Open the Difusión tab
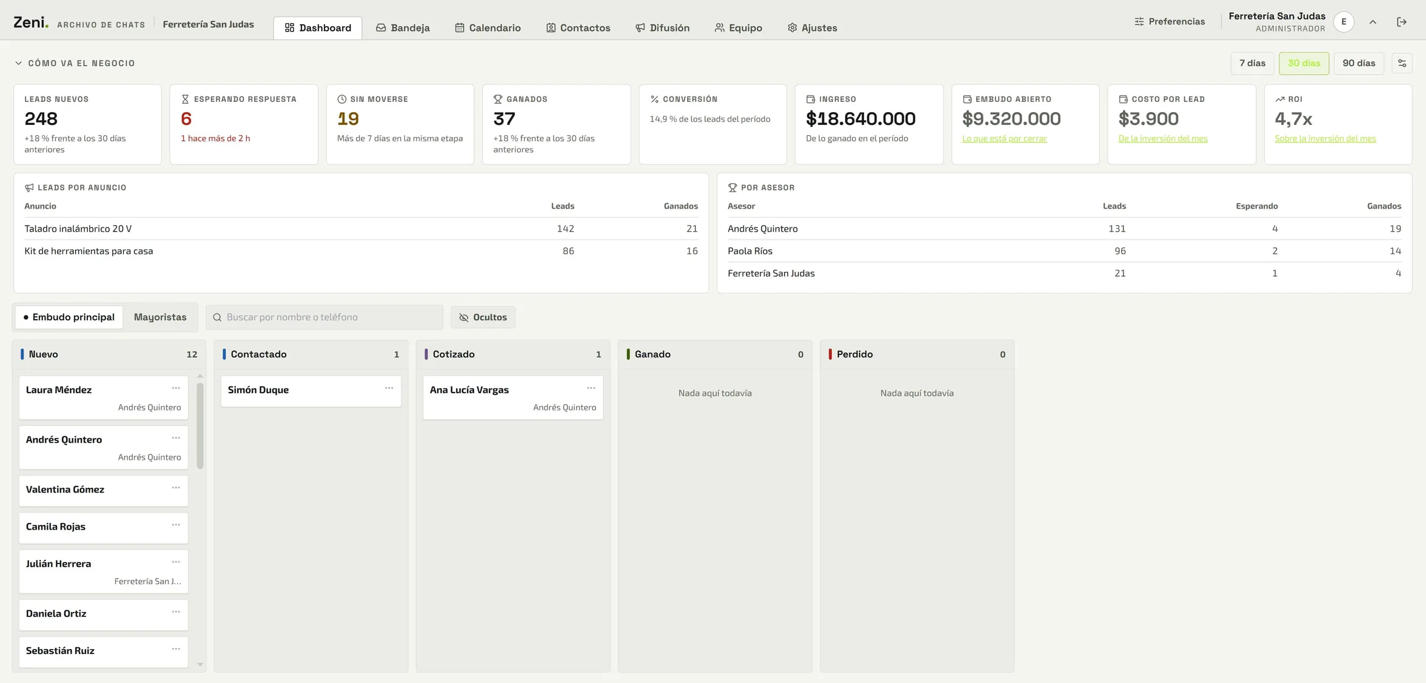The width and height of the screenshot is (1426, 683). click(x=662, y=28)
